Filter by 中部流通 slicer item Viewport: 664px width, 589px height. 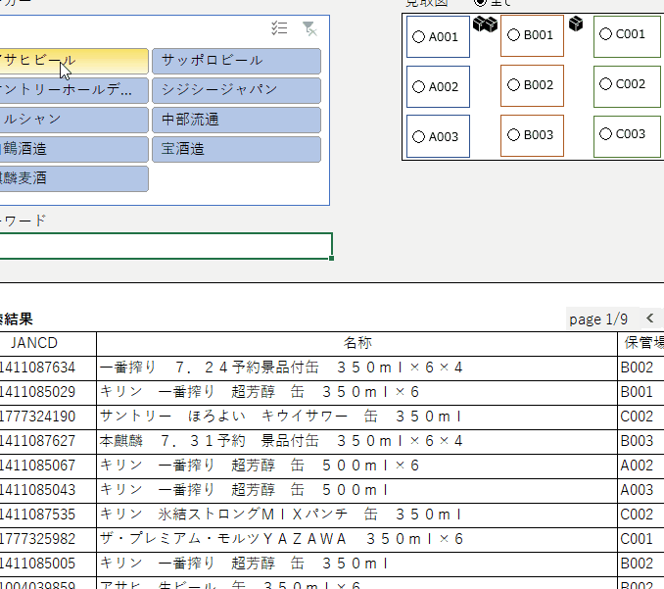pyautogui.click(x=236, y=120)
